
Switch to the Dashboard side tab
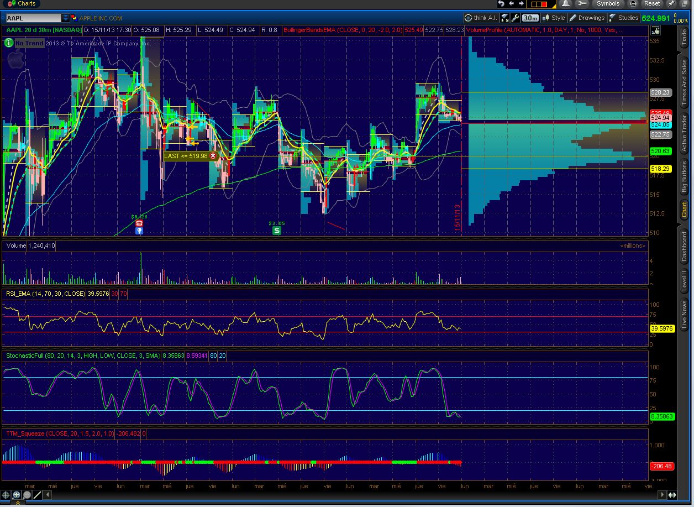tap(684, 246)
